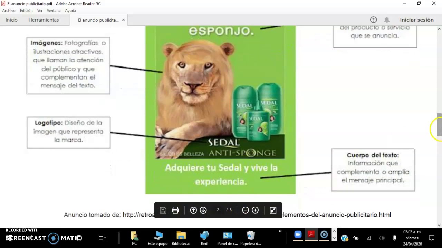Click the microphone tray icon

394,238
